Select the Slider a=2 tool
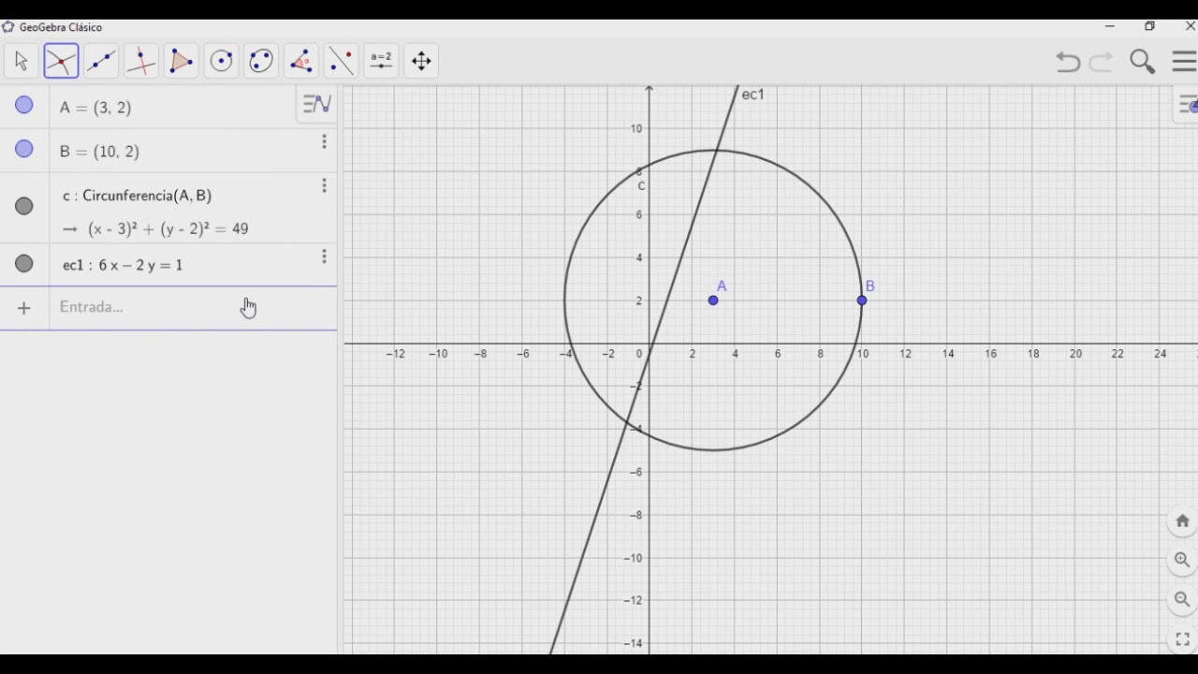Image resolution: width=1198 pixels, height=674 pixels. [x=381, y=62]
